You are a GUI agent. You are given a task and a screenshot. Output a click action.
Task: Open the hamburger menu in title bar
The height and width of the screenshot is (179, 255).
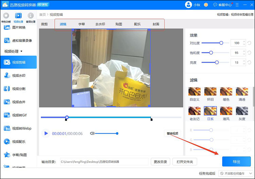point(237,5)
